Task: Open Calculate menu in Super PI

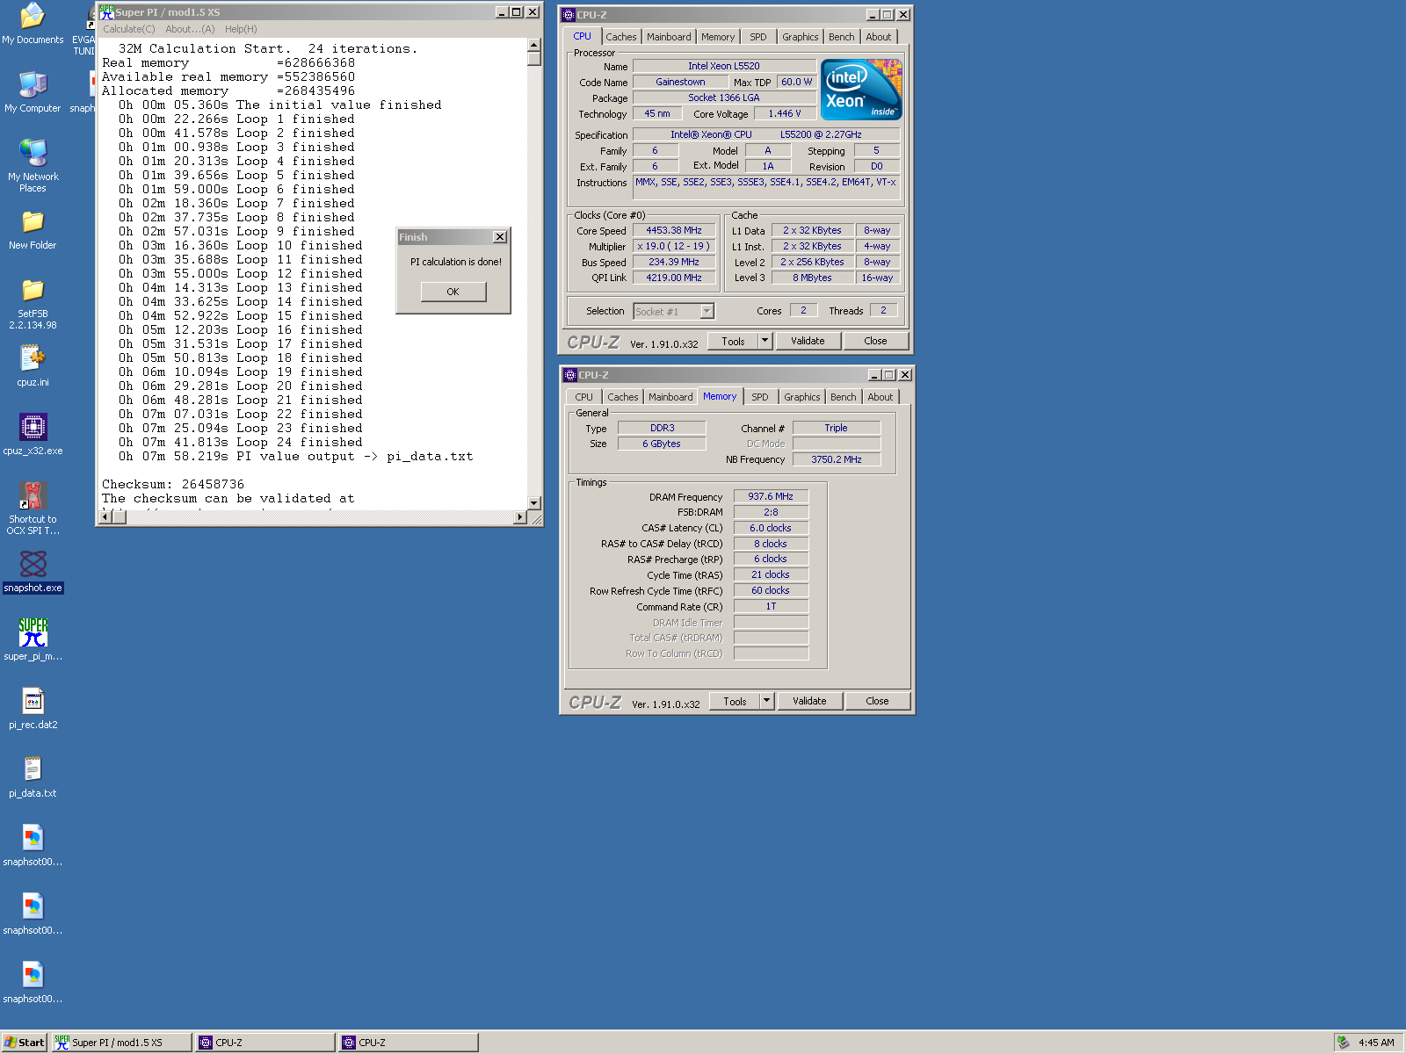Action: (x=128, y=29)
